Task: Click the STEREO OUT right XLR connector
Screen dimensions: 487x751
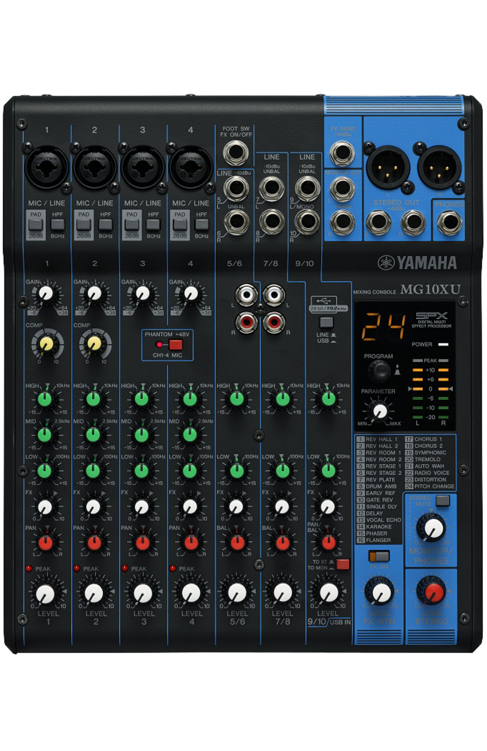Action: 439,167
